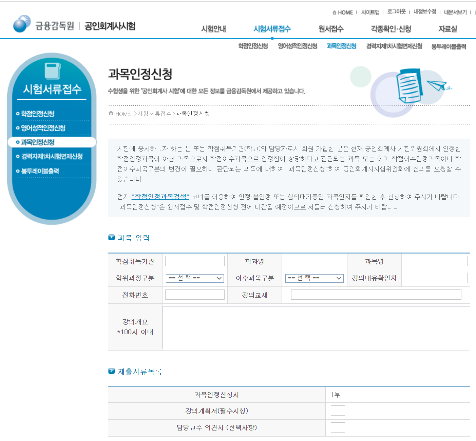Click the notebook icon above 시험서류접수 sidebar

[x=52, y=71]
